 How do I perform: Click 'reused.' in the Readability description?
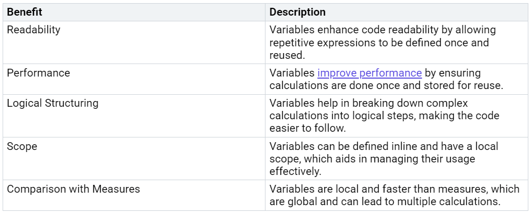(287, 55)
